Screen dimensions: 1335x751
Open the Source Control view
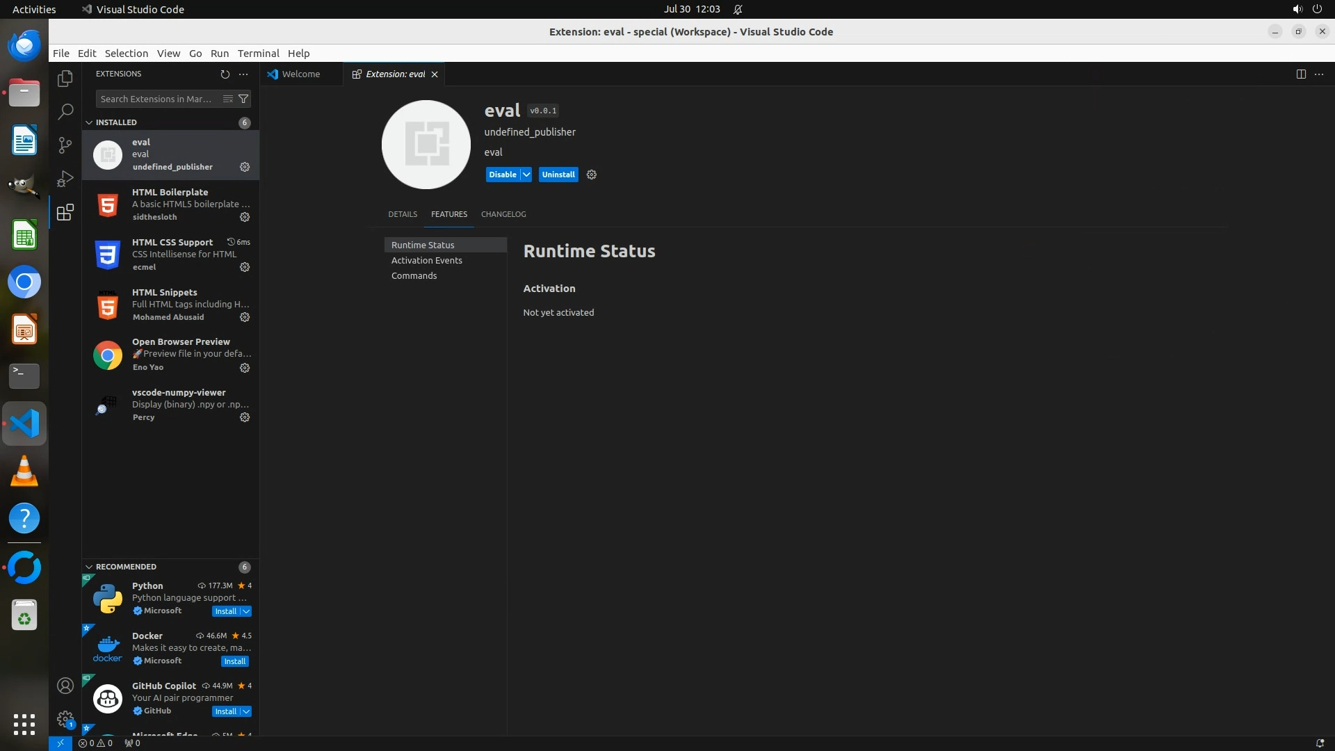[65, 145]
